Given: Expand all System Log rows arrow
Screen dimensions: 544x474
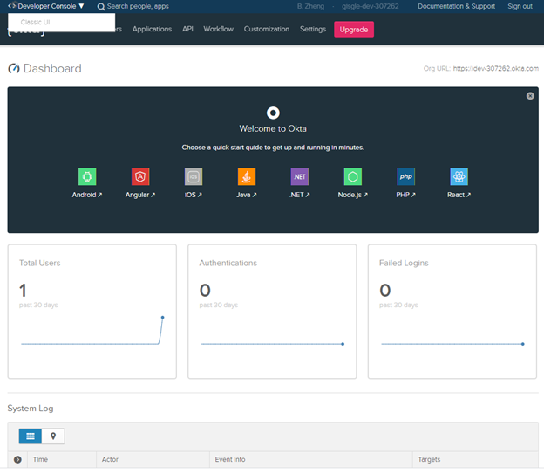Looking at the screenshot, I should [x=17, y=460].
